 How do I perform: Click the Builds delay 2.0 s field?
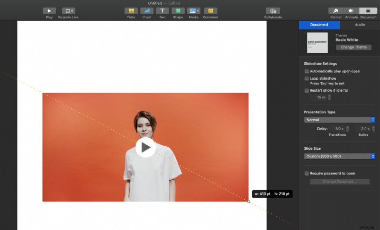[x=363, y=129]
